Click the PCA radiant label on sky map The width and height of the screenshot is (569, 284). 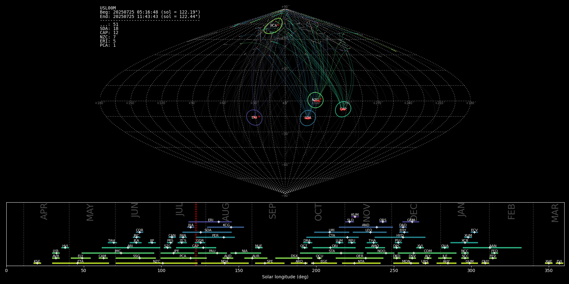coord(273,26)
